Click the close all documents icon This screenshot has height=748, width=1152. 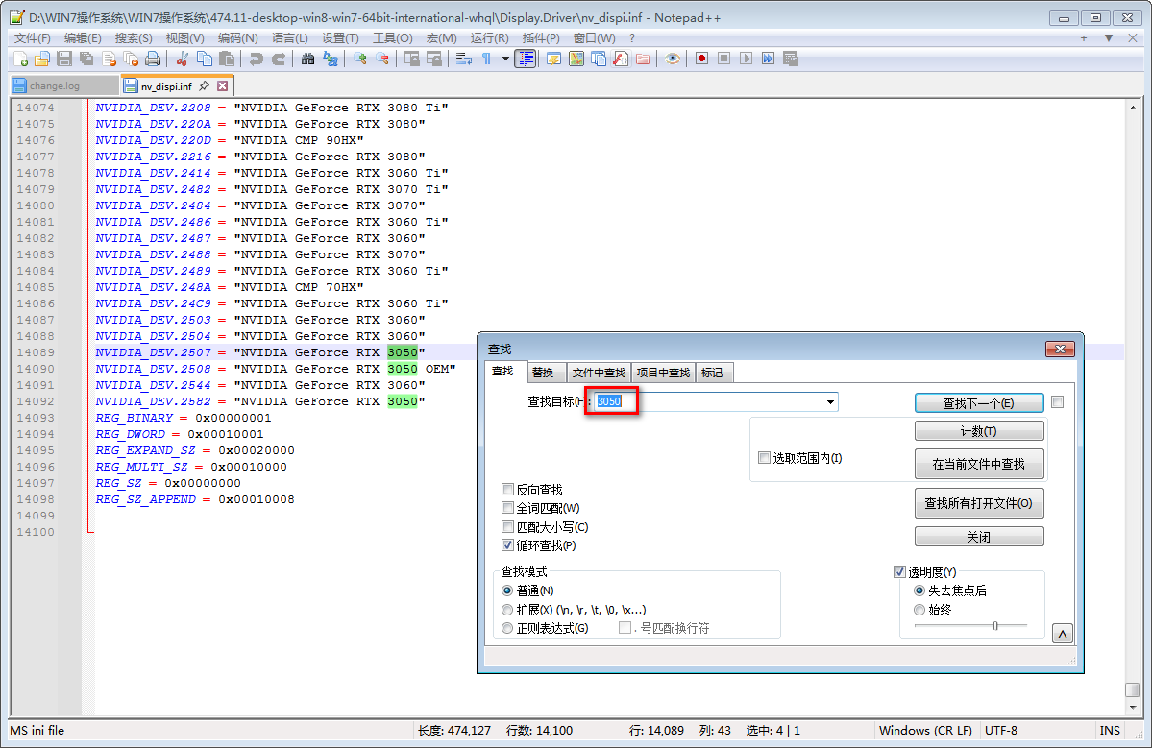[x=131, y=59]
